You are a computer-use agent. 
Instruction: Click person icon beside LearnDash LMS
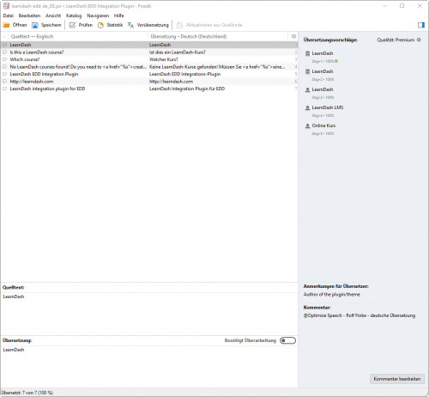tap(307, 107)
